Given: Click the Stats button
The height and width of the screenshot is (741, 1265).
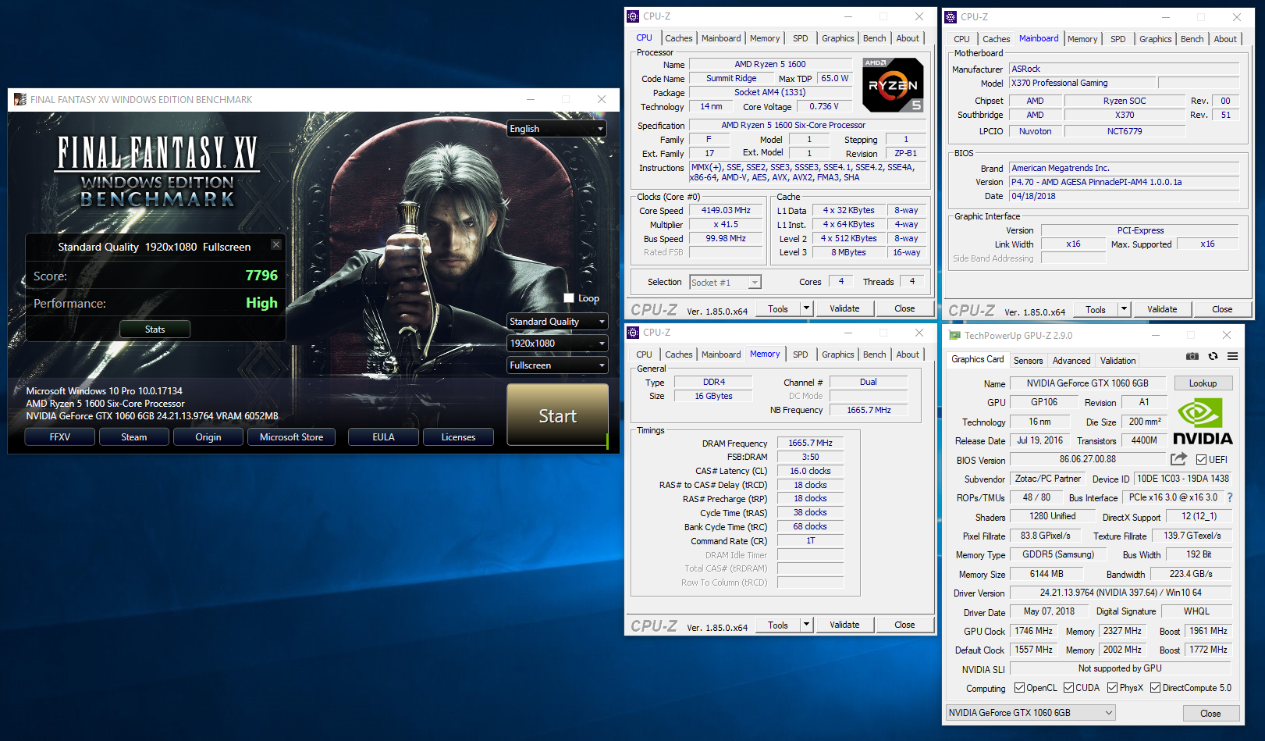Looking at the screenshot, I should click(155, 330).
